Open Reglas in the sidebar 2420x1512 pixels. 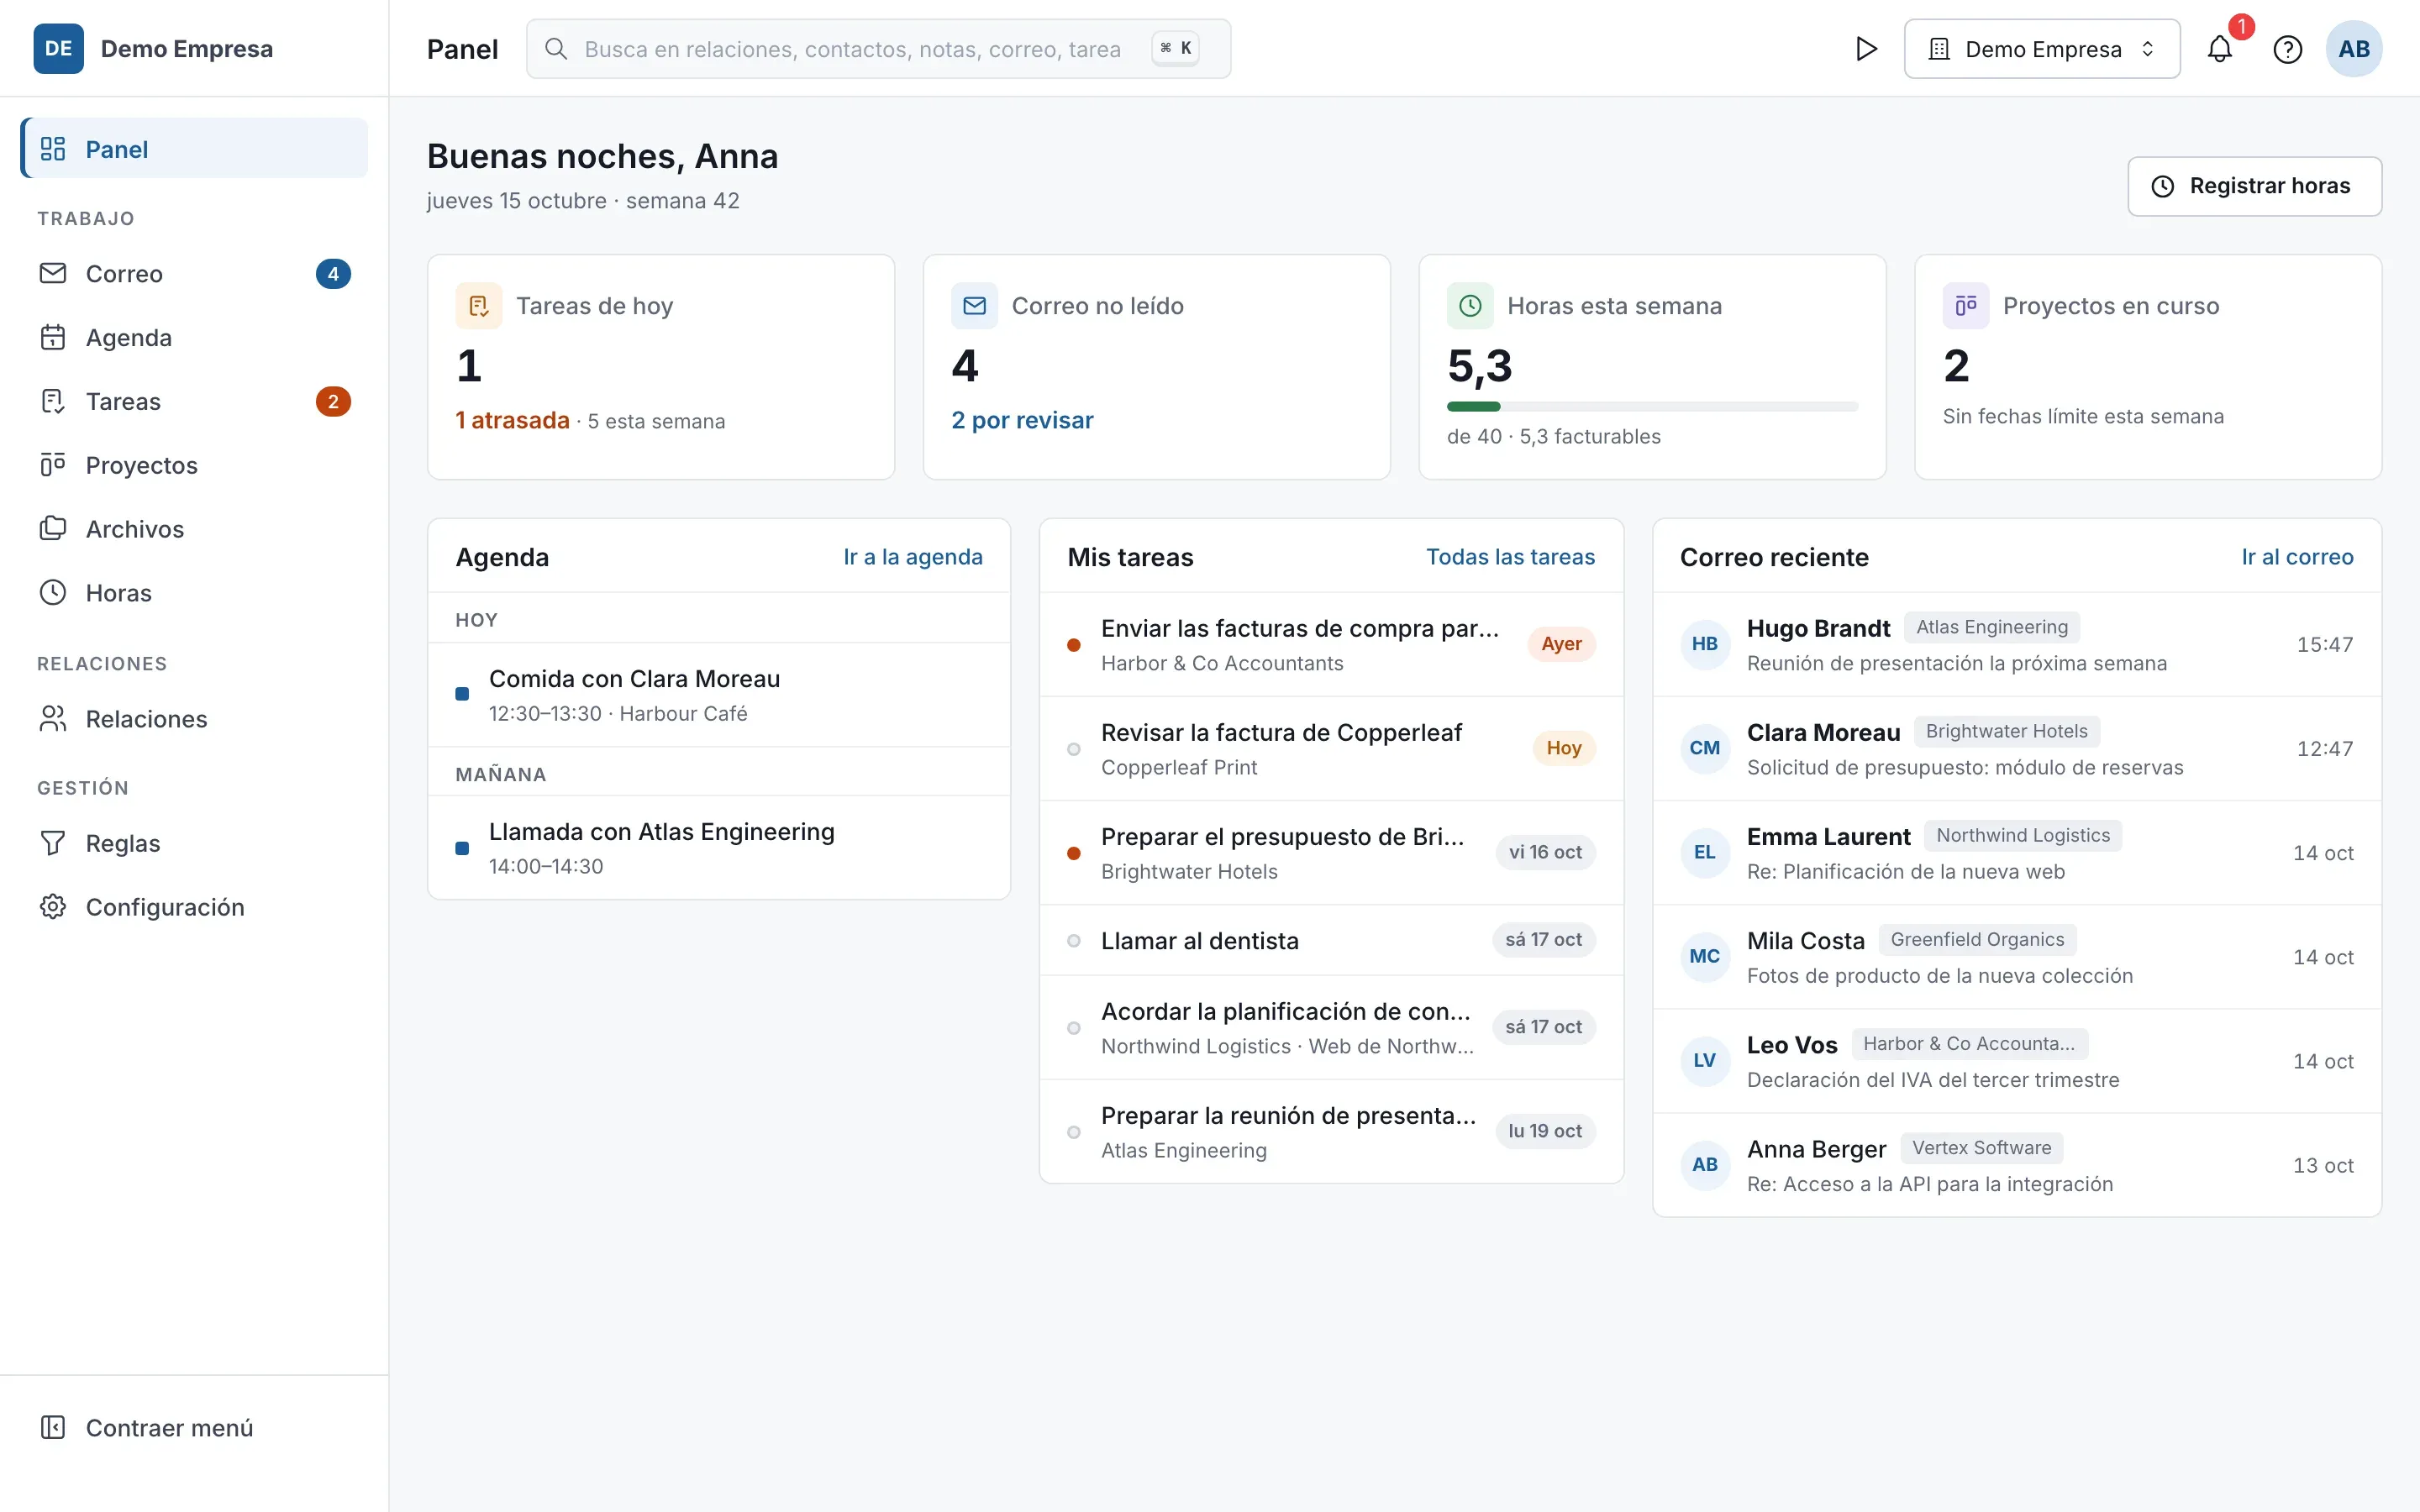pyautogui.click(x=194, y=843)
